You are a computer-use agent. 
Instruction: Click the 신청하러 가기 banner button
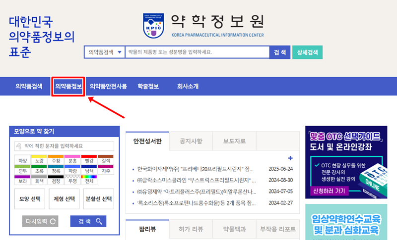coord(329,191)
